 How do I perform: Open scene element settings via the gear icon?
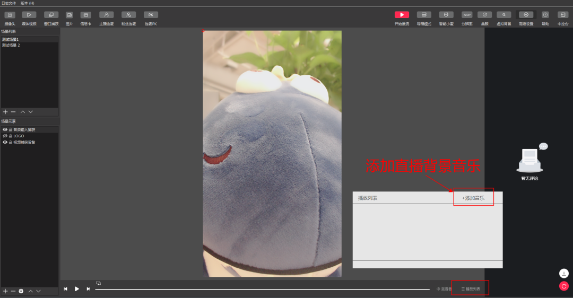click(21, 291)
